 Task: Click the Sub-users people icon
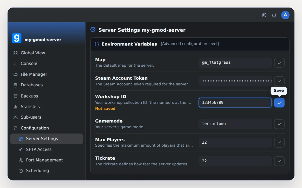15,117
